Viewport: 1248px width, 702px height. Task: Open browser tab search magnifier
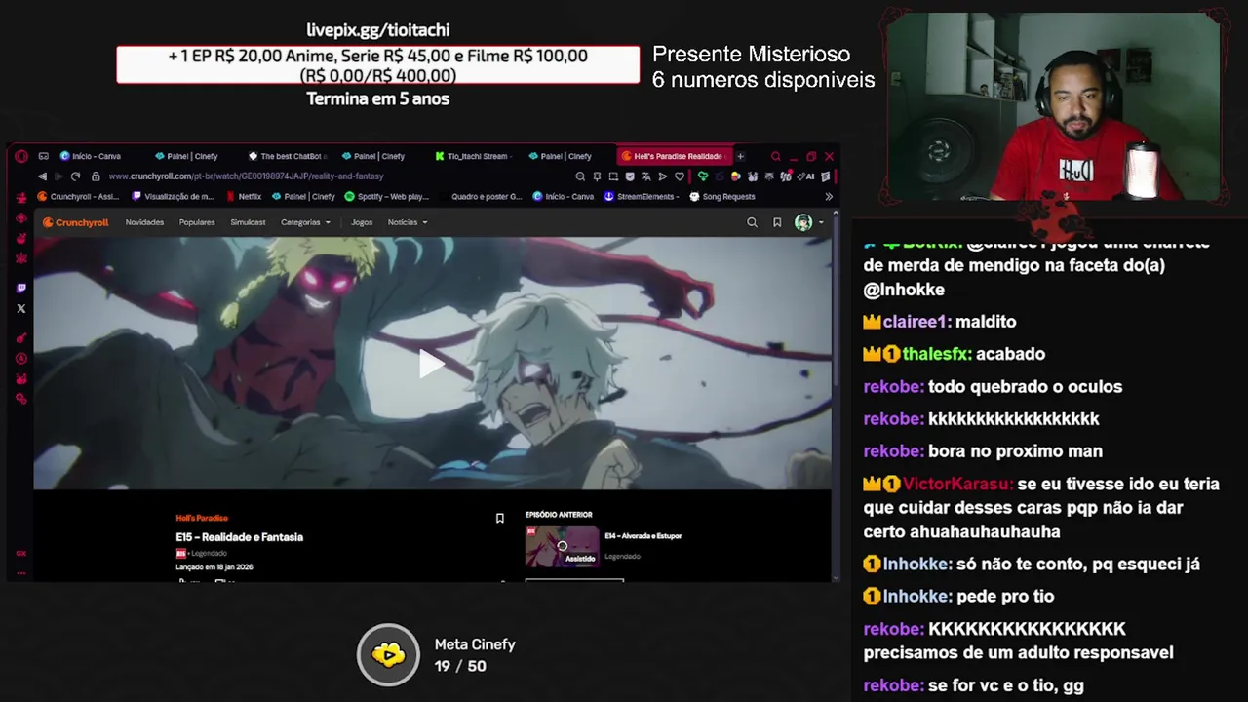click(x=775, y=156)
